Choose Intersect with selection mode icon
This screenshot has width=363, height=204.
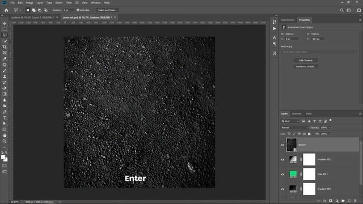pyautogui.click(x=45, y=10)
